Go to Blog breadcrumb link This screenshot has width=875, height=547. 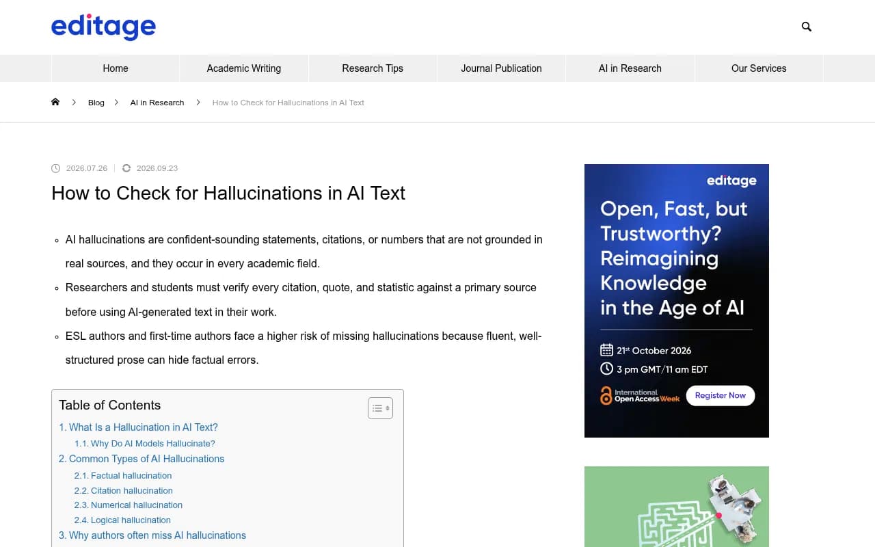pos(96,103)
